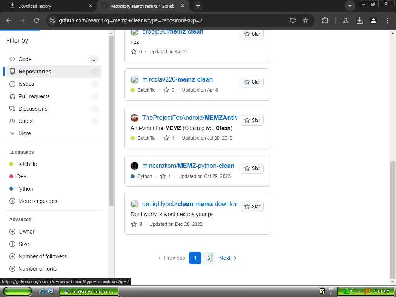Bookmark this page with star icon
Viewport: 396px width, 297px height.
[306, 20]
